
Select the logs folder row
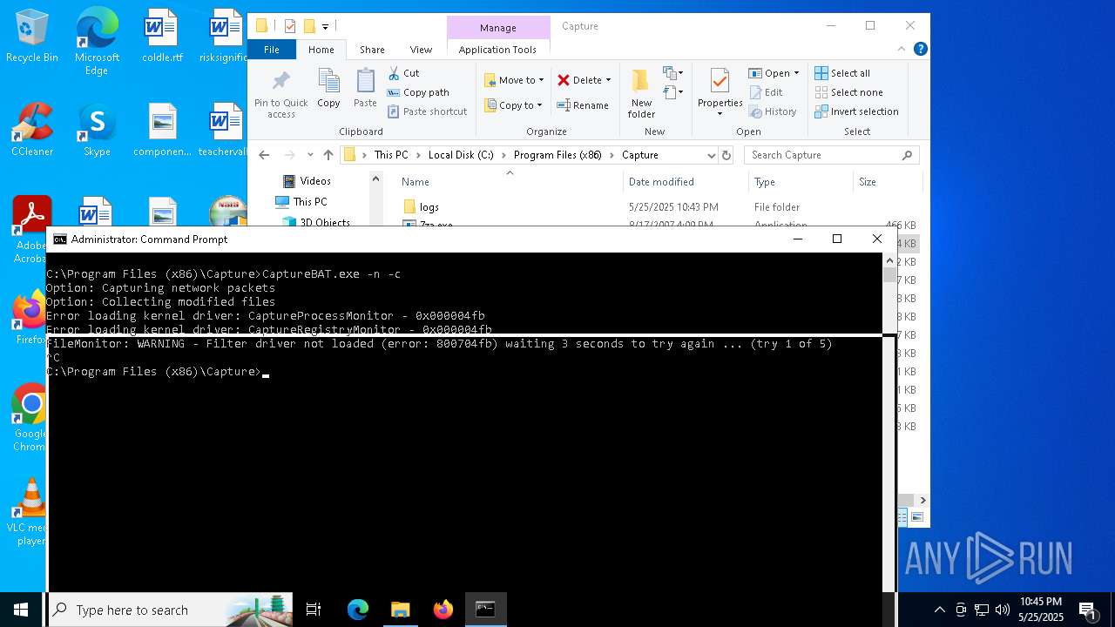(658, 207)
